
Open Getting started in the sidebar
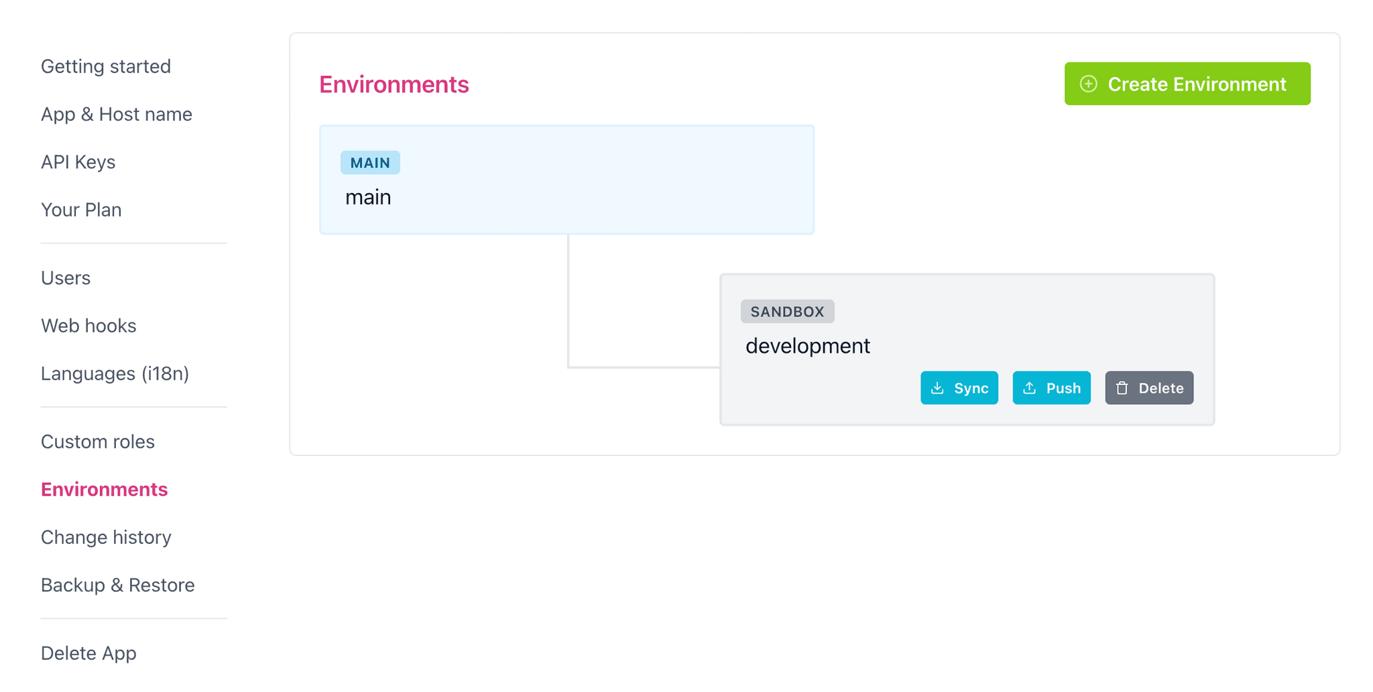coord(106,66)
